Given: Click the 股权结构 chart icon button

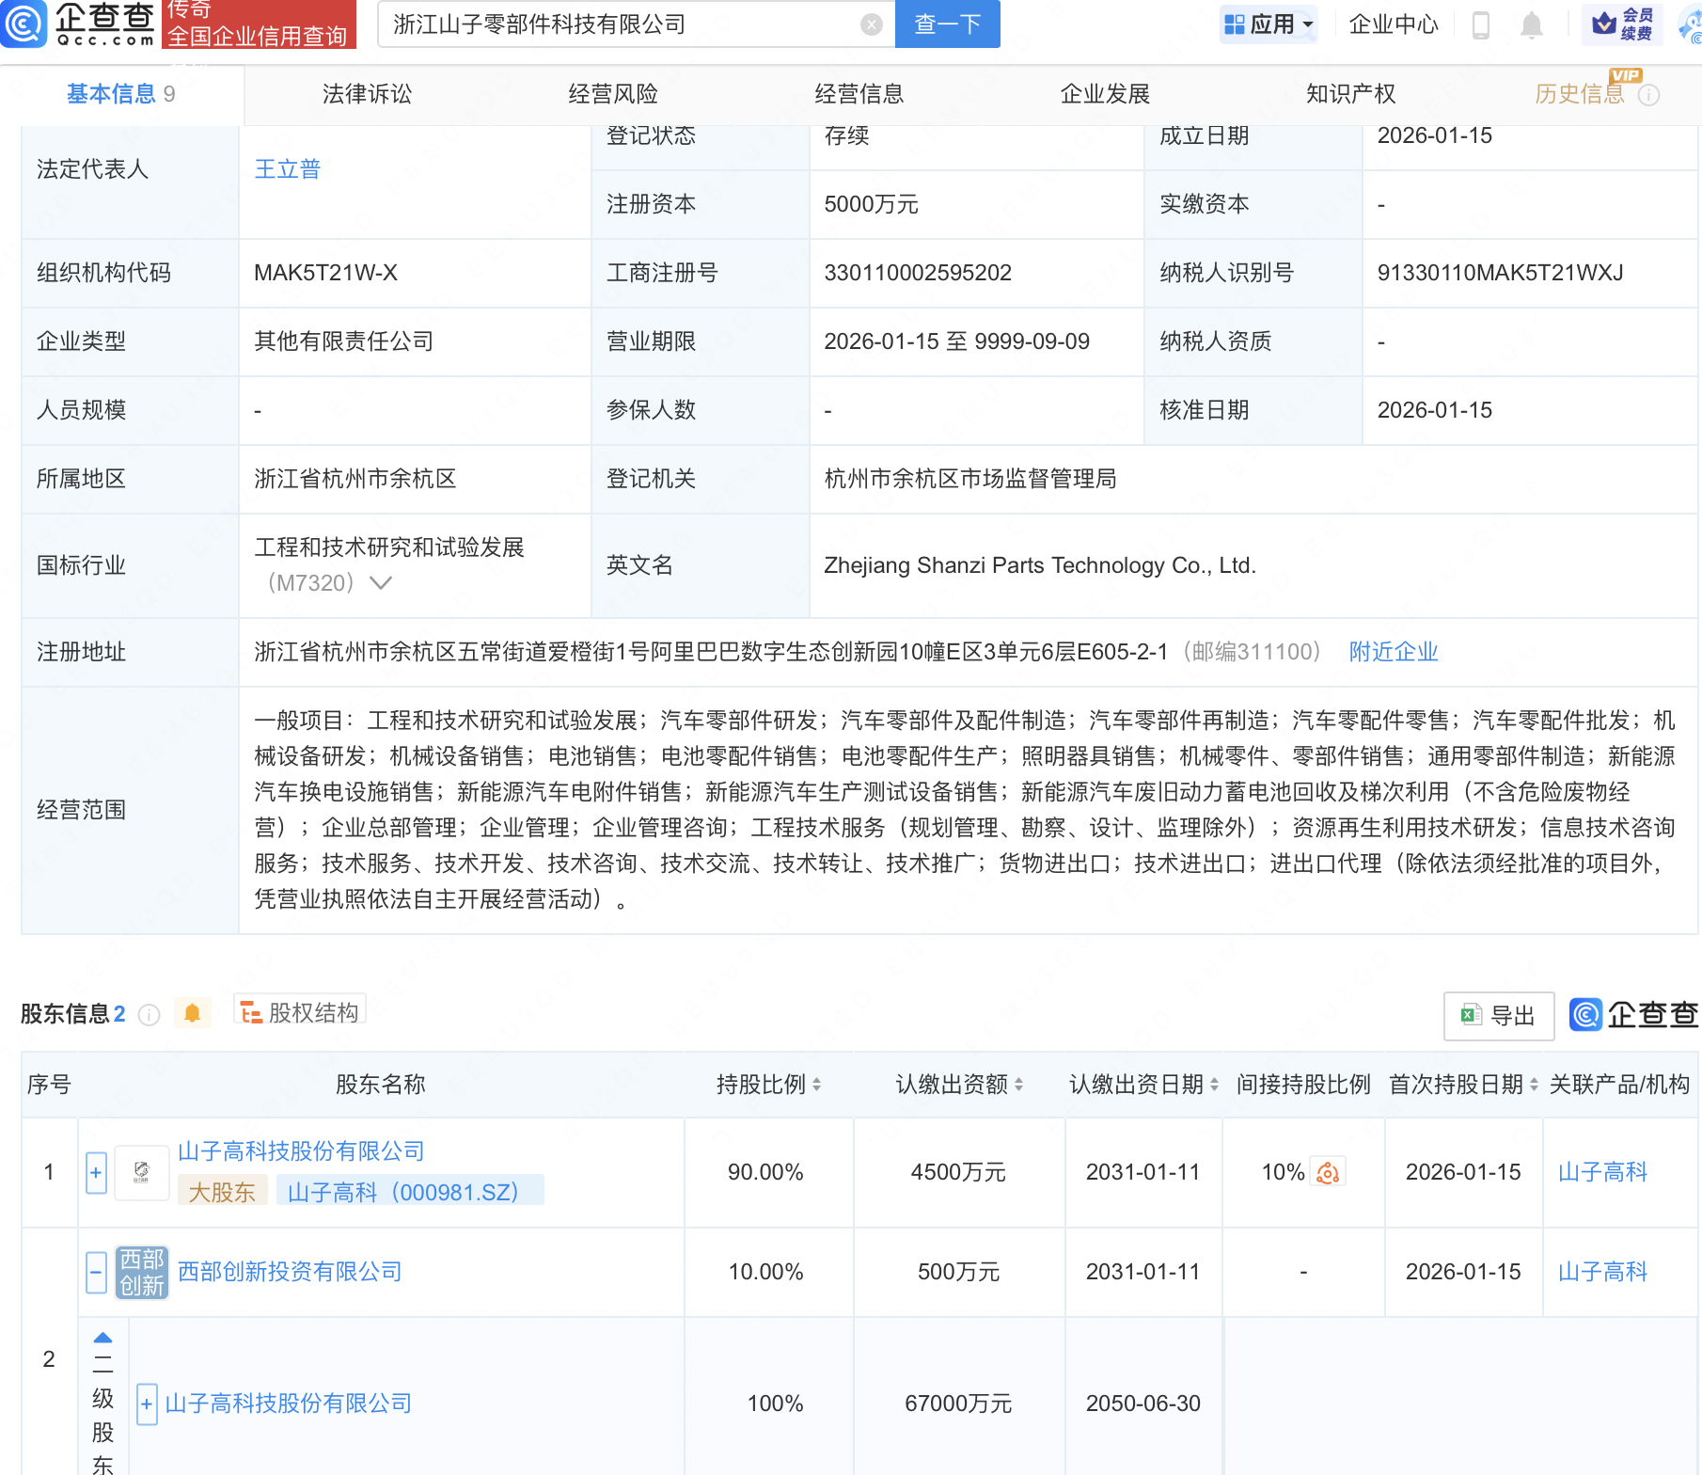Looking at the screenshot, I should [299, 1011].
